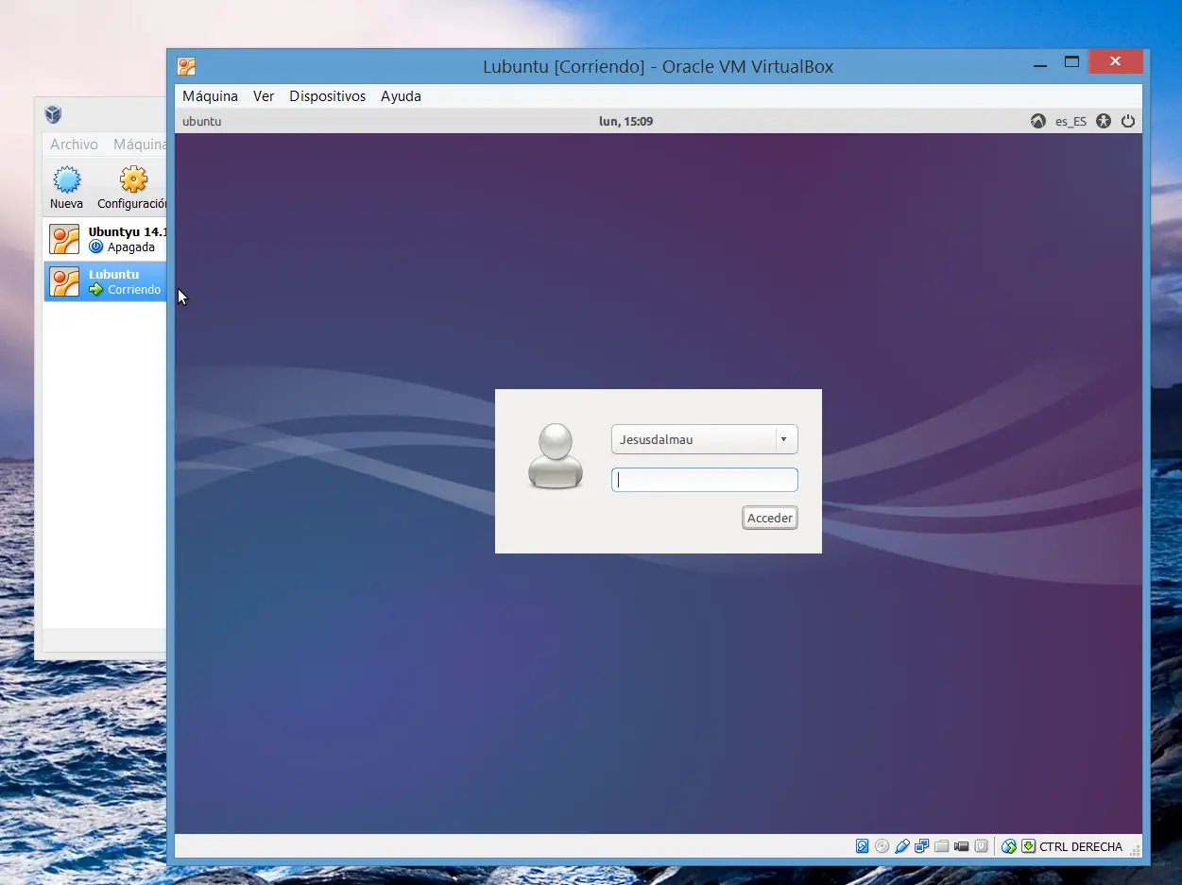This screenshot has width=1182, height=885.
Task: Toggle mouse pointer integration in statusbar
Action: pyautogui.click(x=1007, y=845)
